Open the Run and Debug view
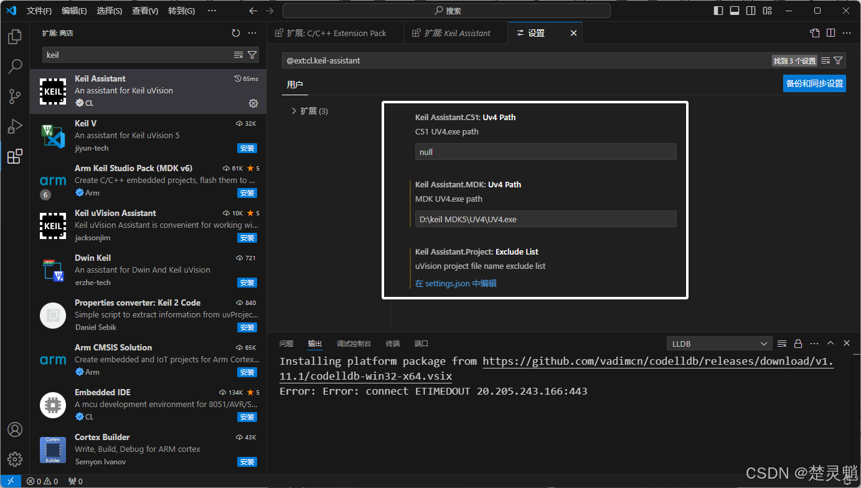The width and height of the screenshot is (861, 488). pos(15,126)
